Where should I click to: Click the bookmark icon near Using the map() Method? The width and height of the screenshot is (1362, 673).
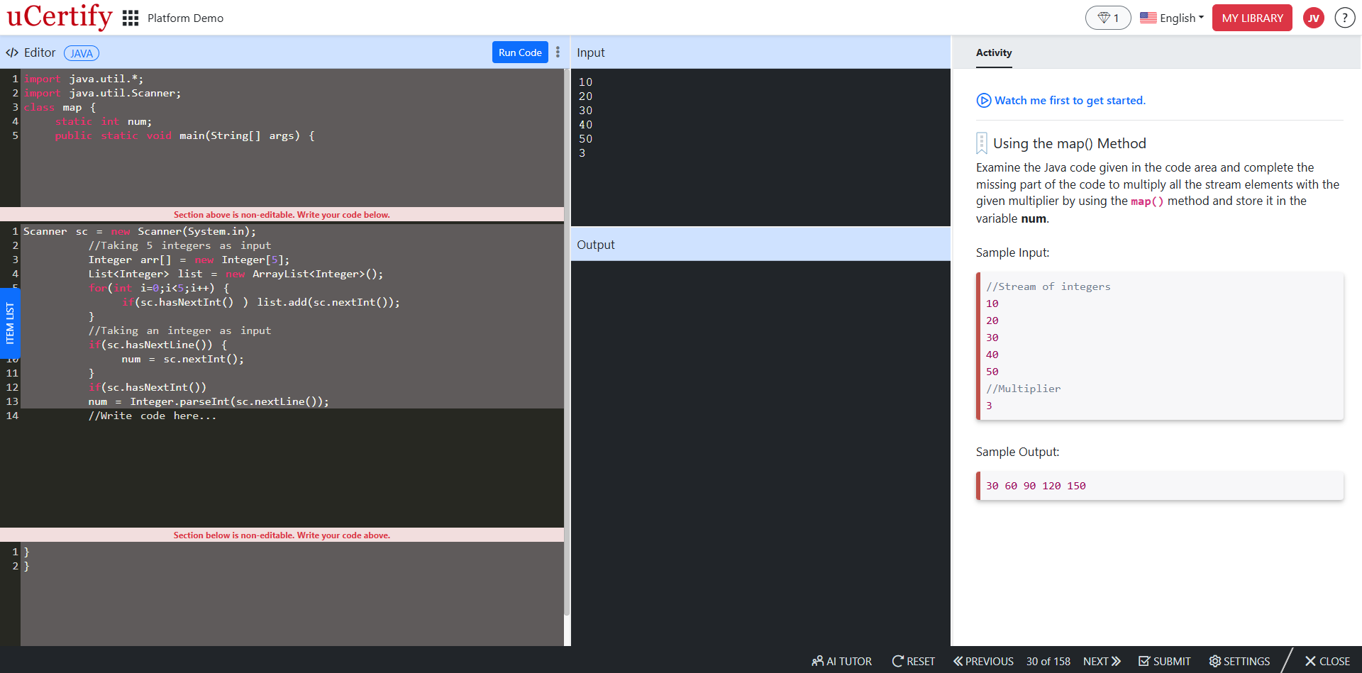coord(981,143)
